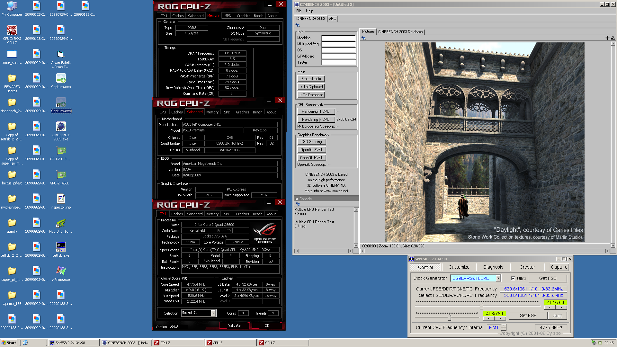Click Rendering (x CPU) button

pos(316,120)
